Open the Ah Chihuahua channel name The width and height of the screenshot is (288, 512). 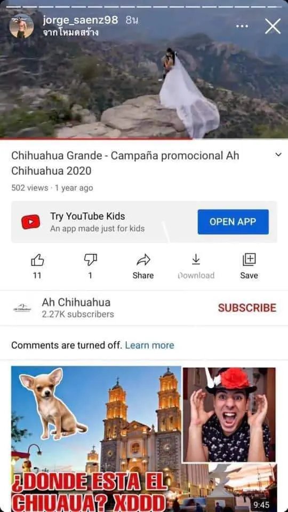coord(76,302)
